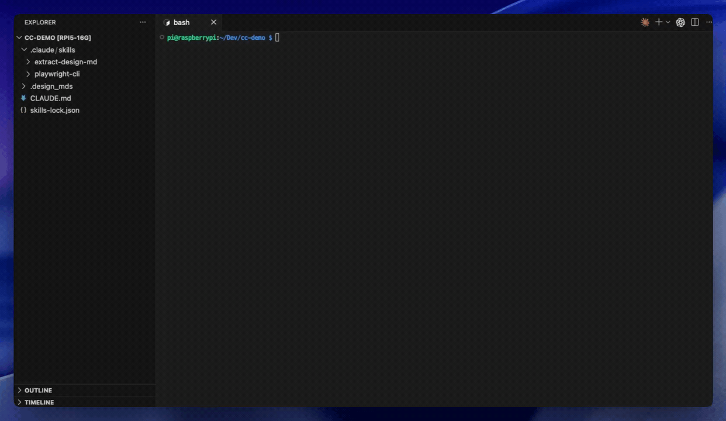This screenshot has height=421, width=726.
Task: Select the bash terminal tab
Action: [x=190, y=22]
